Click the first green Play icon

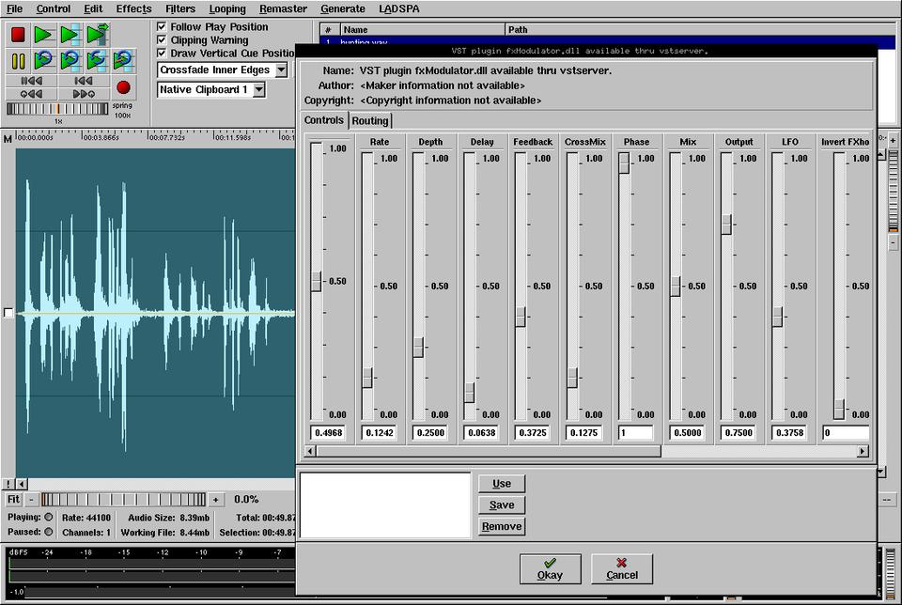pyautogui.click(x=43, y=36)
